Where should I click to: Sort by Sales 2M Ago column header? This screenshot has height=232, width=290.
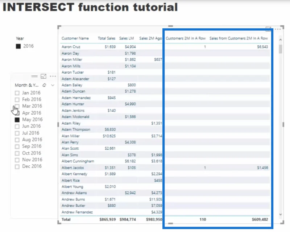coord(150,38)
